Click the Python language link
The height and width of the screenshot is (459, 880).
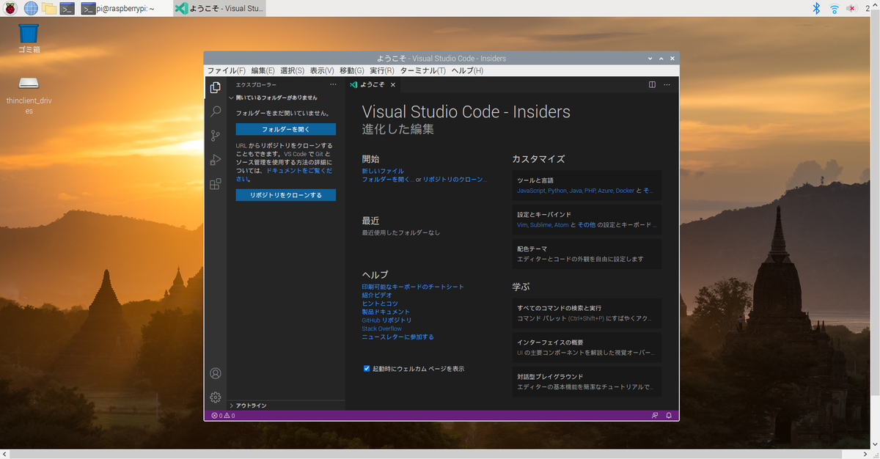coord(557,191)
